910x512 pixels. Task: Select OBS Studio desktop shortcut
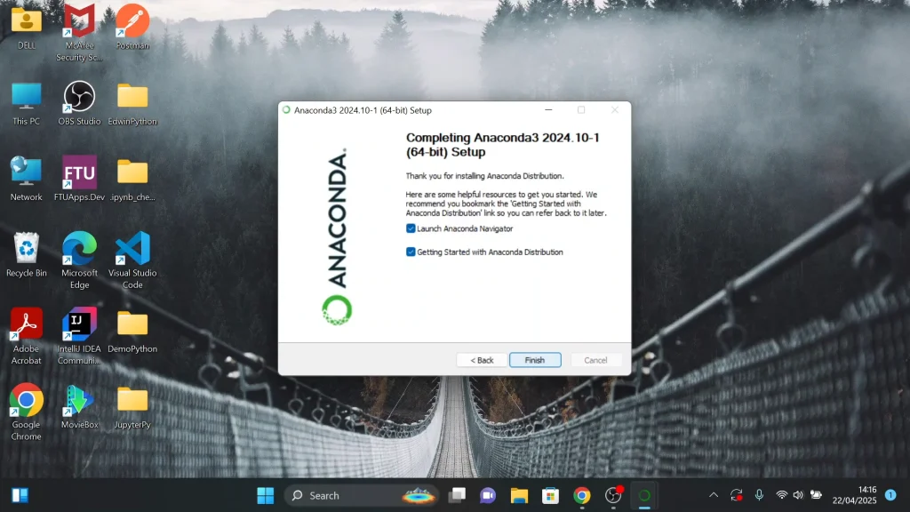click(x=79, y=104)
